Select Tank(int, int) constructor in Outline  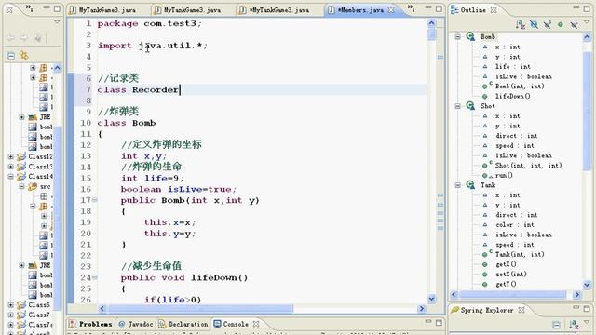[520, 254]
